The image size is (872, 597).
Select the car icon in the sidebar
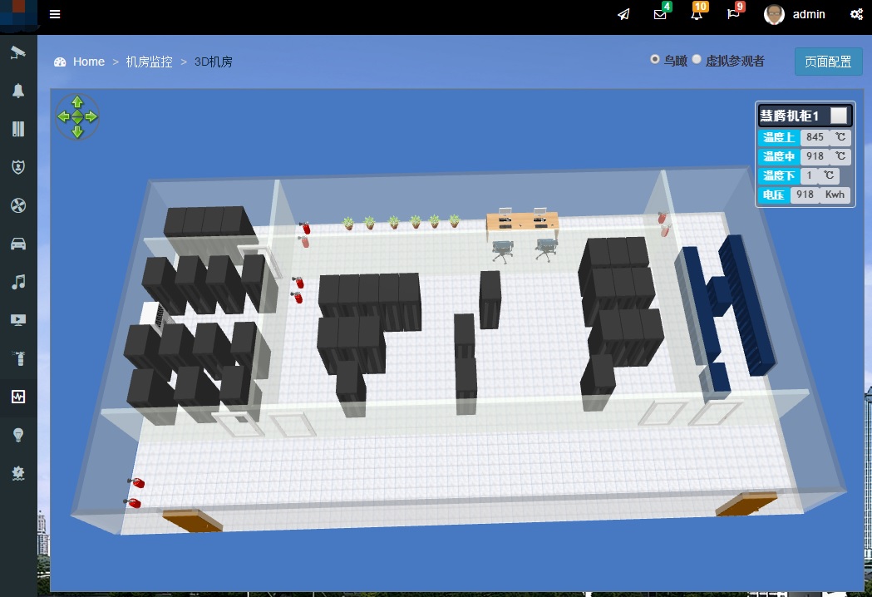click(18, 244)
